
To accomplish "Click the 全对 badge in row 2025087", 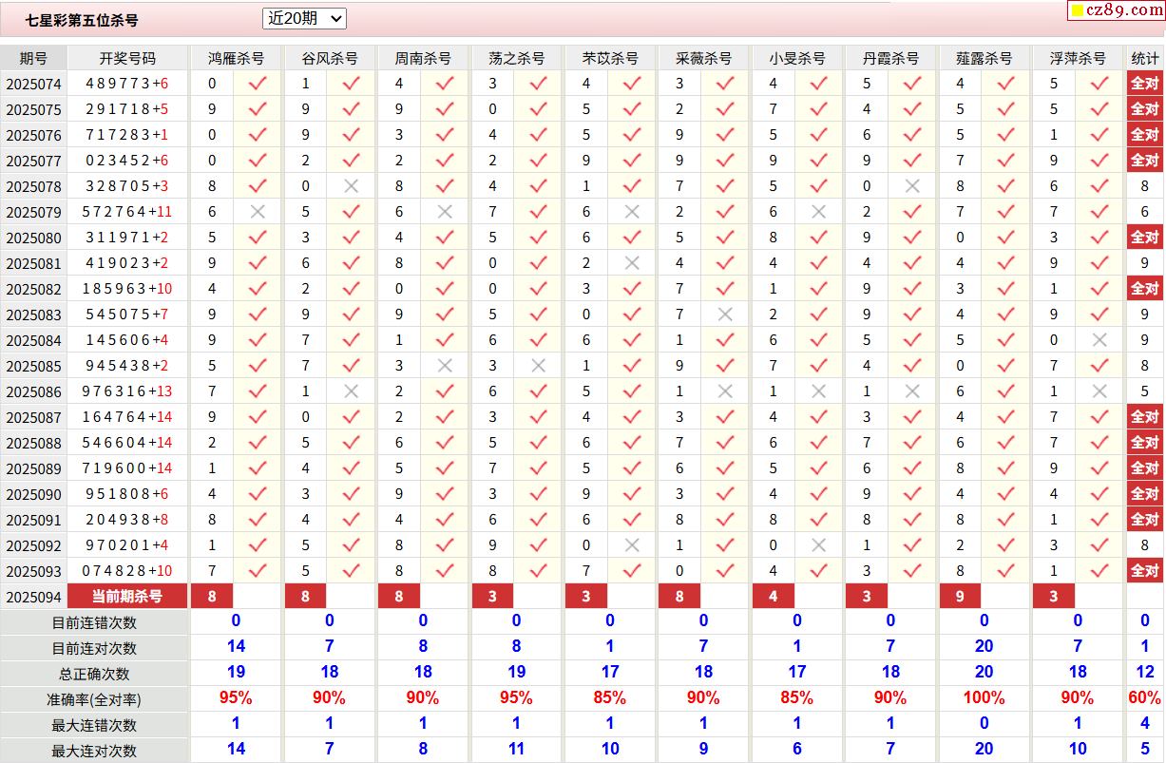I will (1144, 417).
